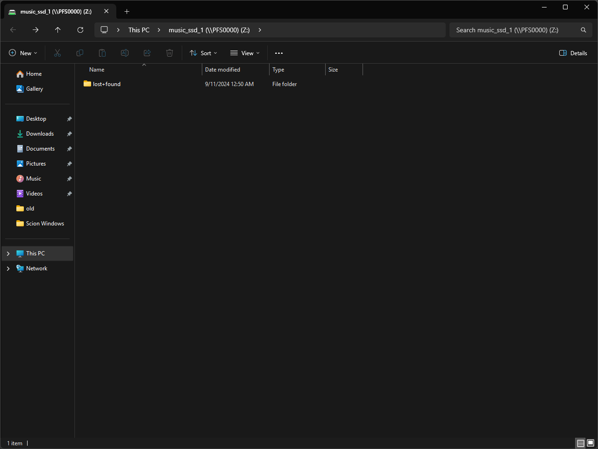
Task: Toggle the Details pane
Action: tap(573, 53)
